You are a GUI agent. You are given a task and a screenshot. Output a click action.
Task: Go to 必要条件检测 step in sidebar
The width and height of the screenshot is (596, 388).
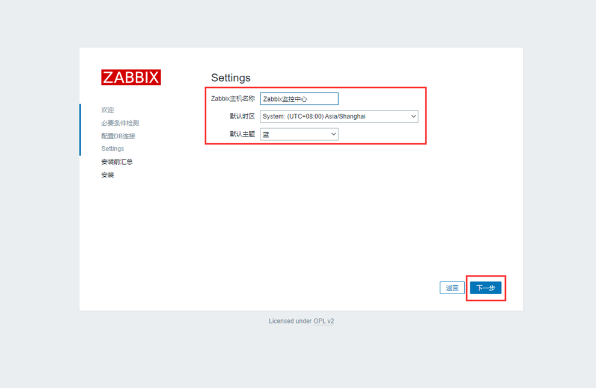pyautogui.click(x=120, y=123)
